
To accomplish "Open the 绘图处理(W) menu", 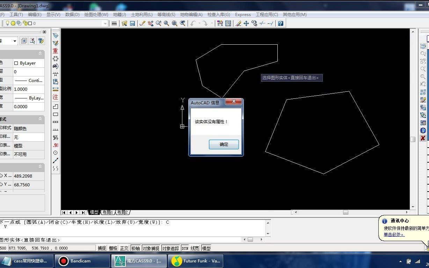I will pos(96,15).
